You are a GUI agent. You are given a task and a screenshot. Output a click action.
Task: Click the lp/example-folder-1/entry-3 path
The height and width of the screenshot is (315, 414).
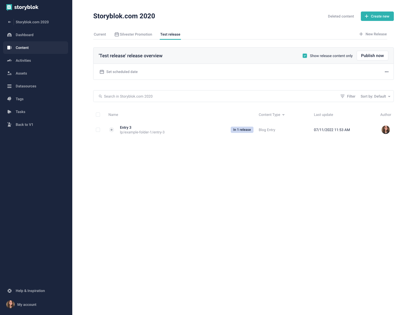[142, 132]
